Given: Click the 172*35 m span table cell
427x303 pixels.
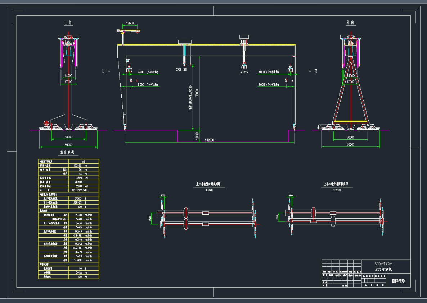Looking at the screenshot, I should [x=79, y=166].
